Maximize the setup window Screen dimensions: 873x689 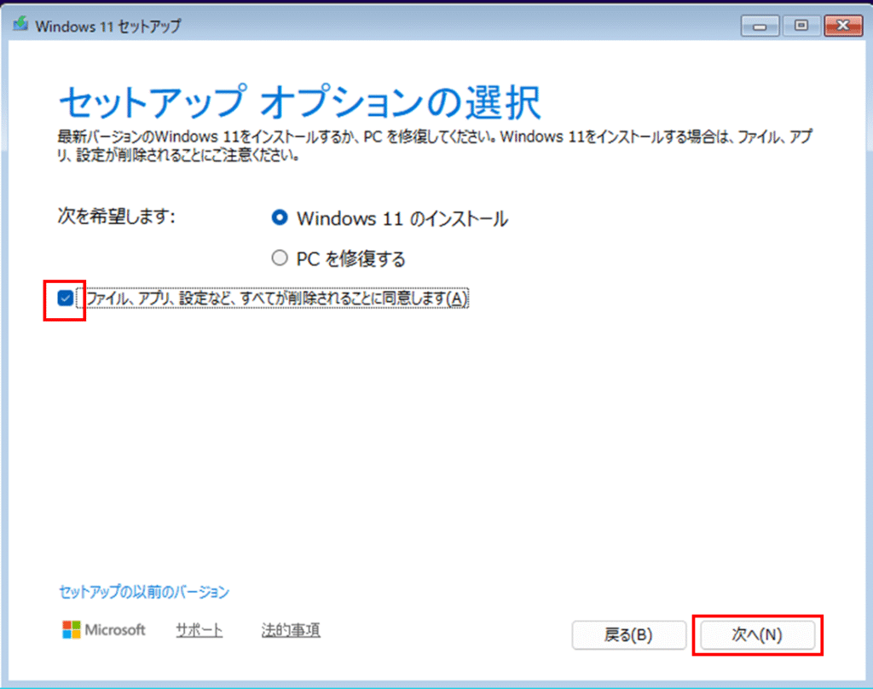[801, 26]
